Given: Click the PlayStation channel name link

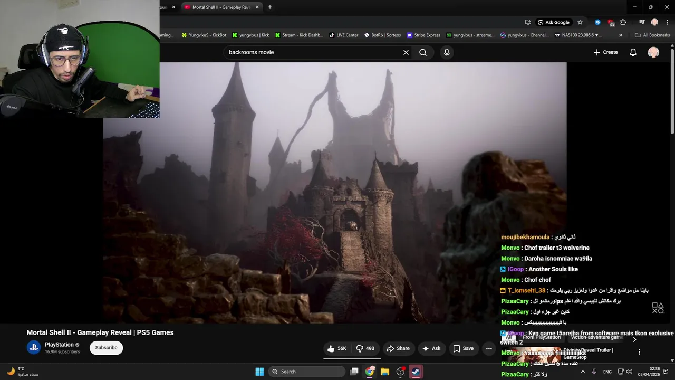Looking at the screenshot, I should coord(59,345).
